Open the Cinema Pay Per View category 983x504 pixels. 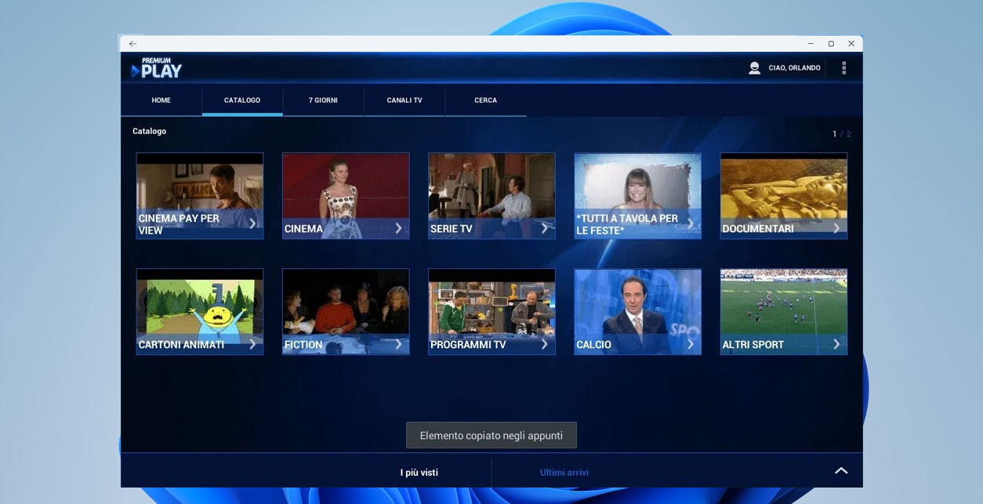click(x=199, y=195)
